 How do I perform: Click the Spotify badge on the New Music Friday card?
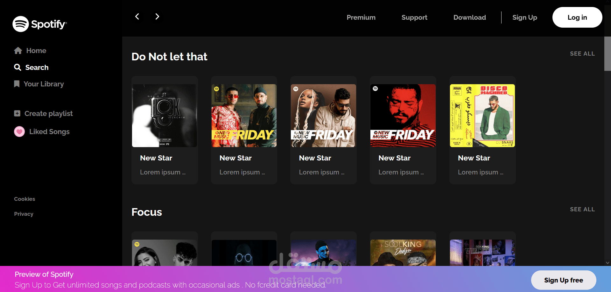(x=216, y=90)
